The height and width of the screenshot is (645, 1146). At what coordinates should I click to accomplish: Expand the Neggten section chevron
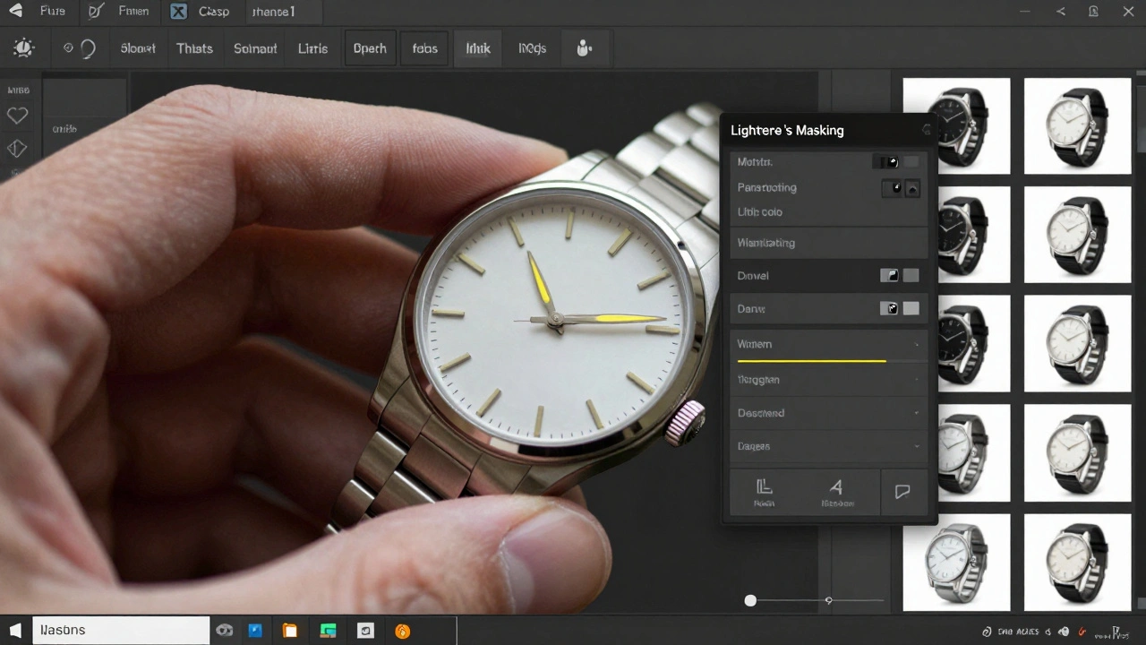point(919,379)
